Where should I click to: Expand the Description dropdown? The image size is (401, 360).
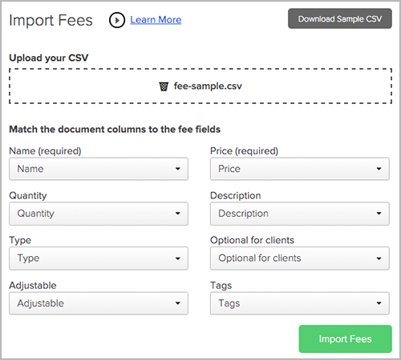click(300, 214)
